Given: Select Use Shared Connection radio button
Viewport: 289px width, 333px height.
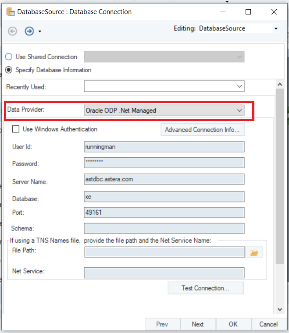Looking at the screenshot, I should (9, 57).
